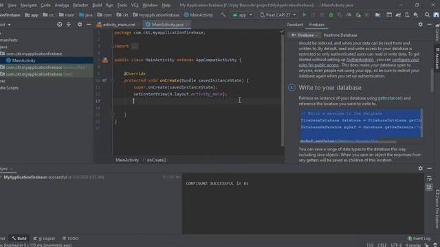Run the app with green play icon
The height and width of the screenshot is (247, 440).
click(x=304, y=15)
